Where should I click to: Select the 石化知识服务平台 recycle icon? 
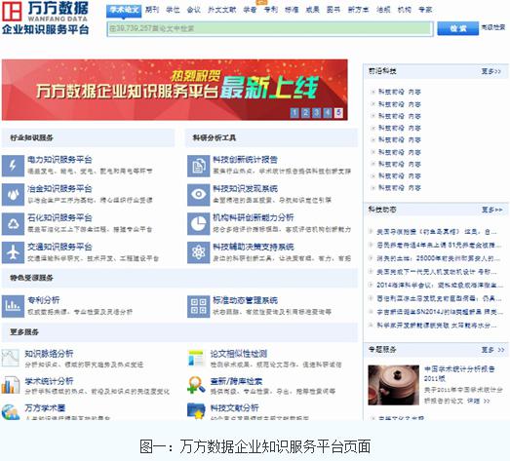pos(13,224)
